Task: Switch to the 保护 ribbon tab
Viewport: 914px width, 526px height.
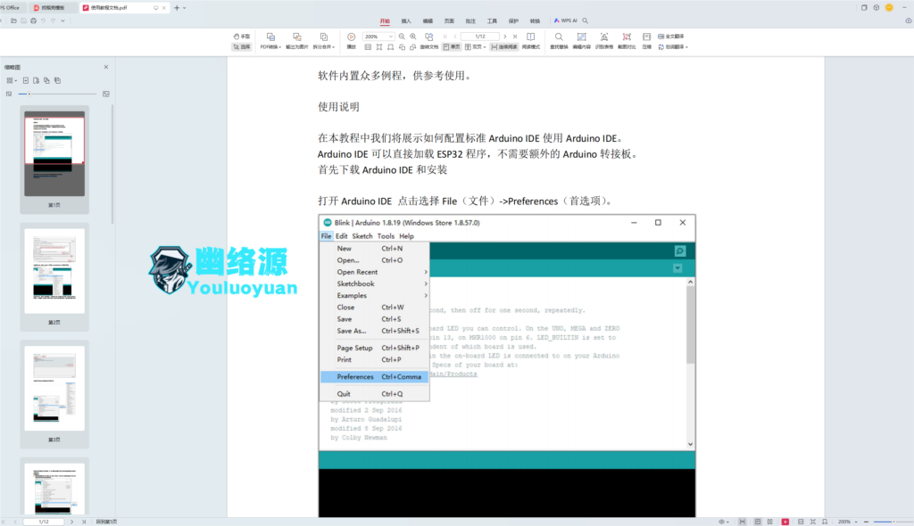Action: [513, 21]
